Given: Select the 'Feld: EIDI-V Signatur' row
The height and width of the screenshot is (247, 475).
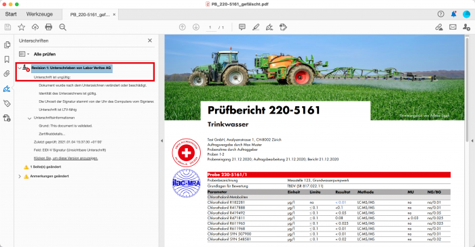Looking at the screenshot, I should 70,150.
